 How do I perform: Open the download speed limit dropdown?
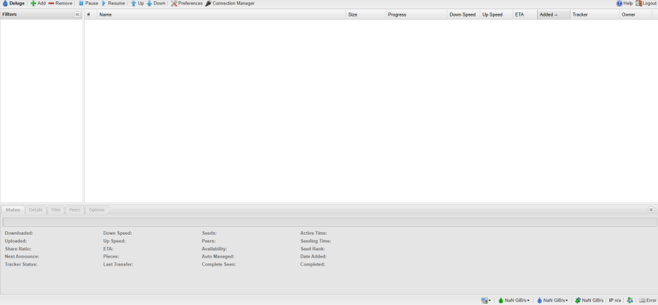point(514,300)
